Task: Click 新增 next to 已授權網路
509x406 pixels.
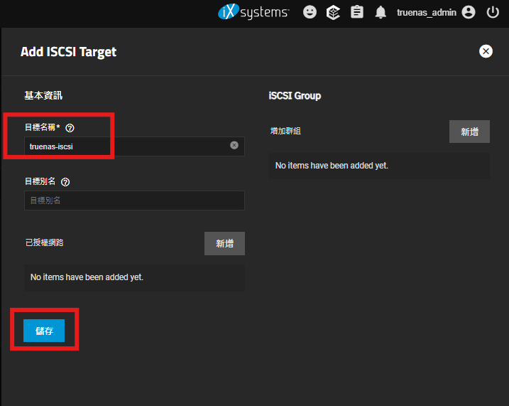Action: 224,243
